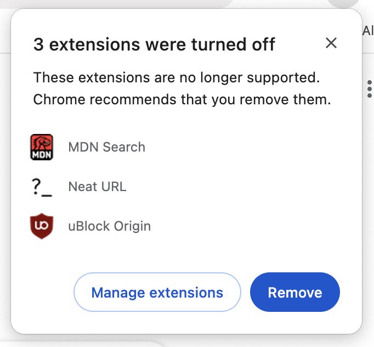Screen dimensions: 374x347
Task: Click the '3 extensions were turned off' heading
Action: click(x=154, y=44)
